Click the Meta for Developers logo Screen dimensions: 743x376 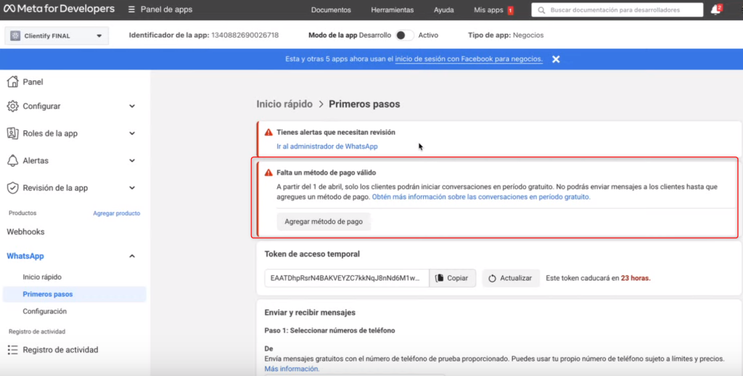click(59, 9)
